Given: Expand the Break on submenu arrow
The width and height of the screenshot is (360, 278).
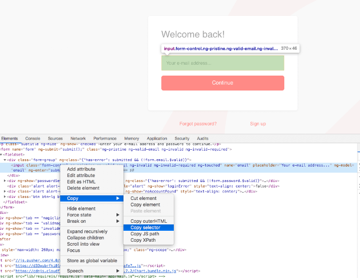Looking at the screenshot, I should [x=118, y=221].
